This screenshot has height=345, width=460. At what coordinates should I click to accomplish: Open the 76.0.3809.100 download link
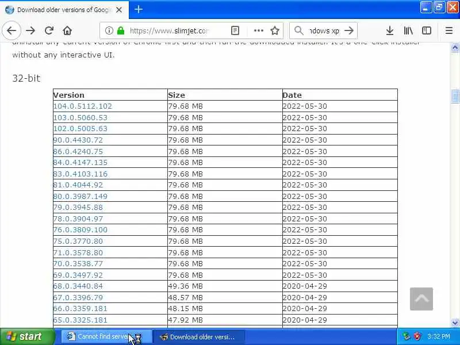pos(80,229)
